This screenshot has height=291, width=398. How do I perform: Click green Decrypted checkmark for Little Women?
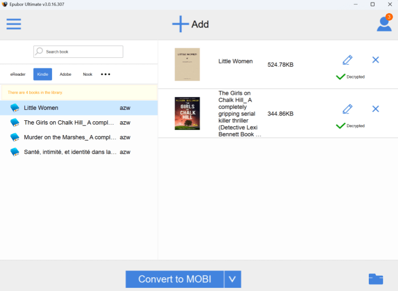[340, 76]
